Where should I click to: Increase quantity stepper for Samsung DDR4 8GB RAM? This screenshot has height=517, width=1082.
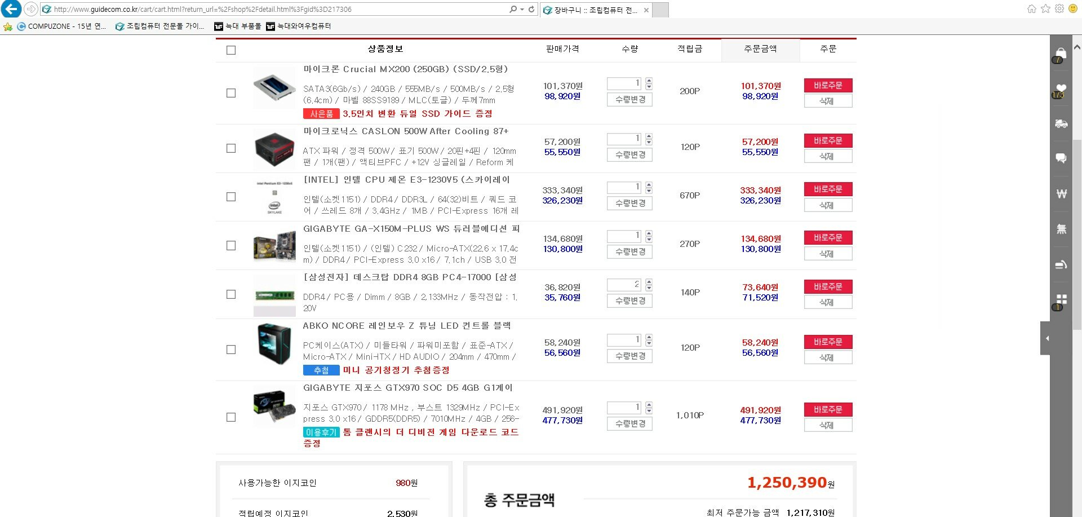[649, 281]
